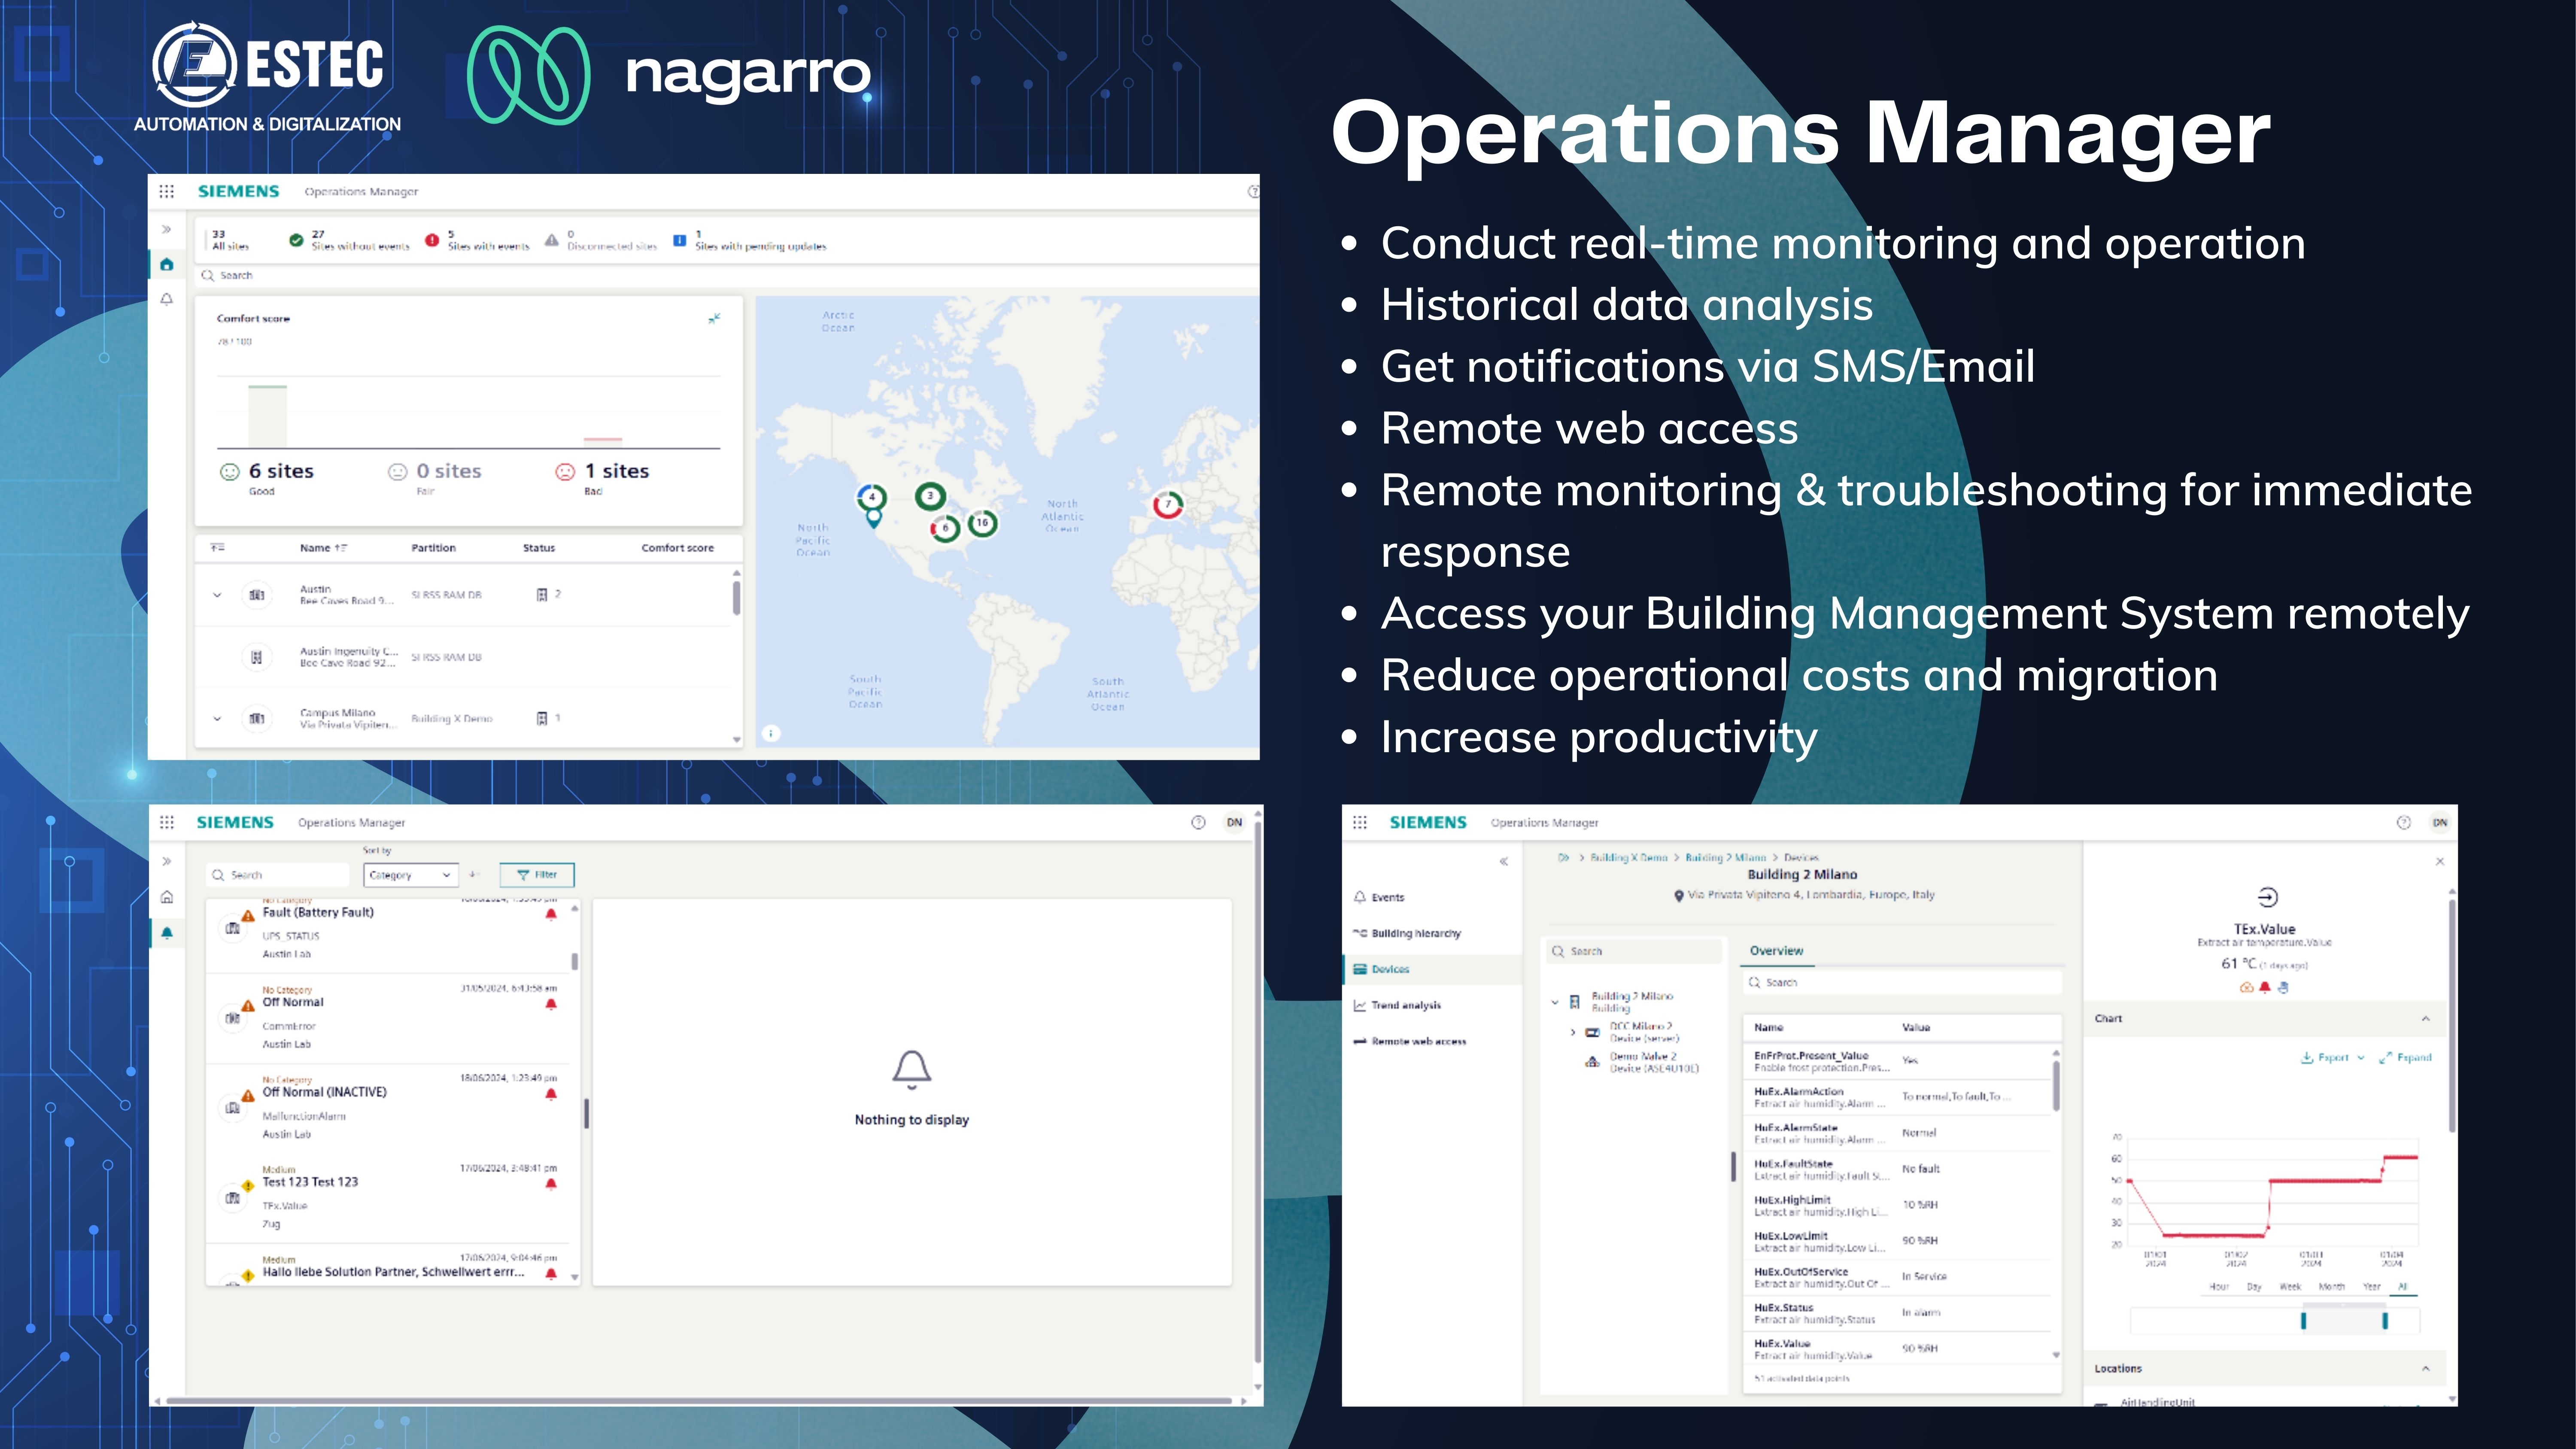Open Building hierarchy in the sidebar
The width and height of the screenshot is (2576, 1449).
pyautogui.click(x=1415, y=933)
